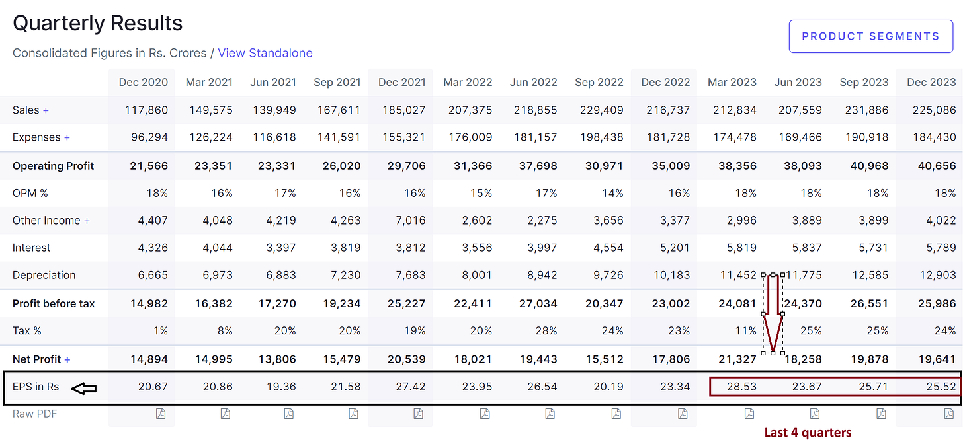Open Raw PDF for Jun 2023
This screenshot has width=963, height=444.
coord(815,414)
